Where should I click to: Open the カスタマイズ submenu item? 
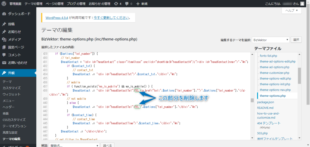tap(12, 88)
